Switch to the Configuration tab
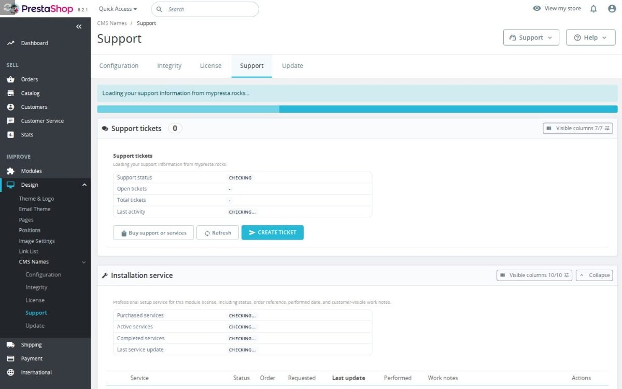Image resolution: width=622 pixels, height=389 pixels. click(x=119, y=66)
